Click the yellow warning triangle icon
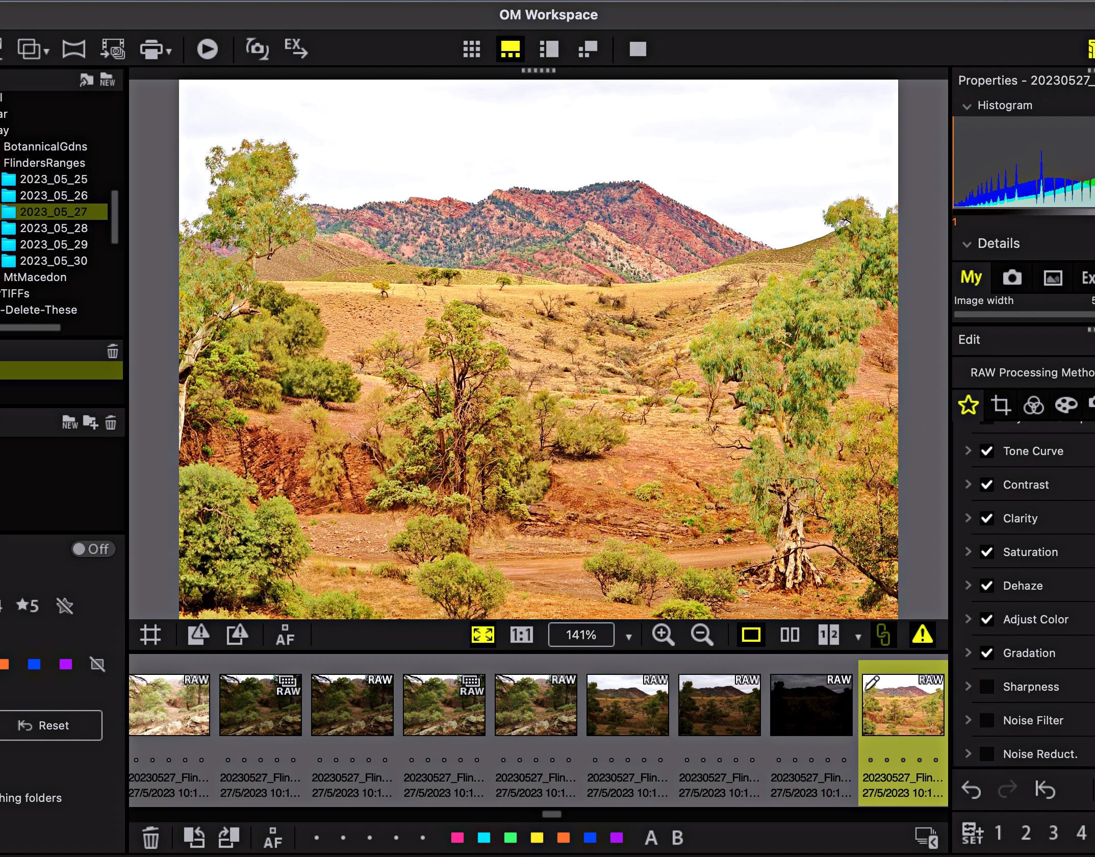Viewport: 1095px width, 857px height. 922,635
